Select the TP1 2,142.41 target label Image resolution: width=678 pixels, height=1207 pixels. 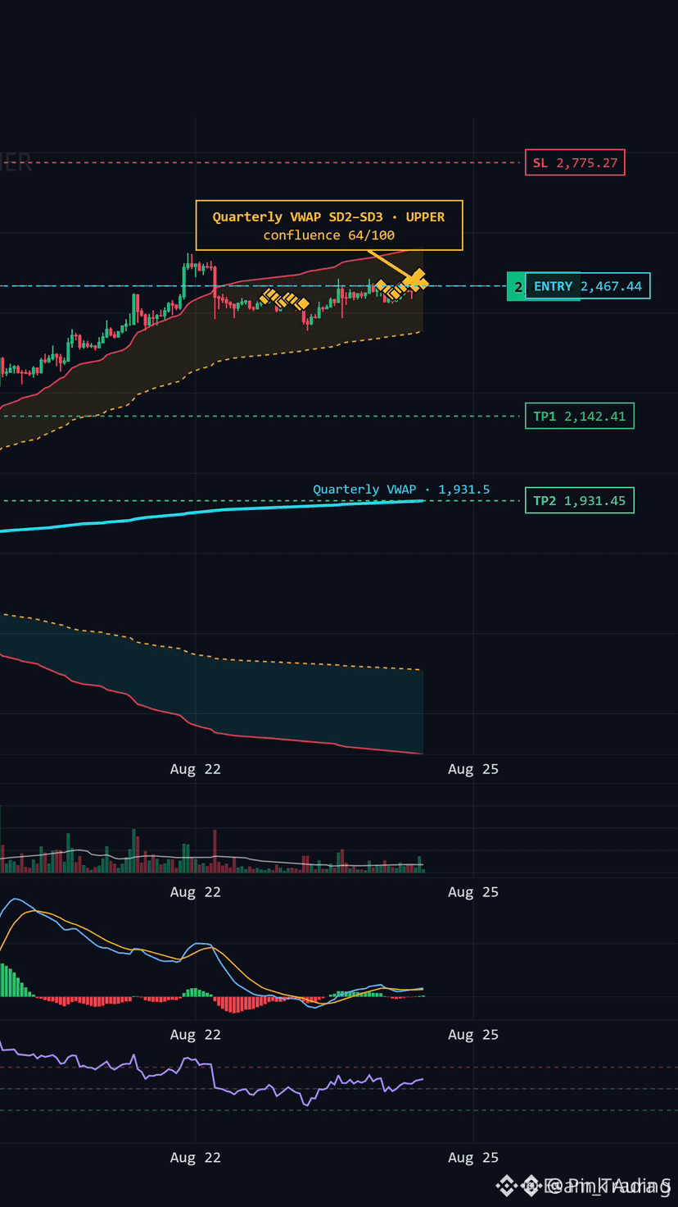coord(579,416)
